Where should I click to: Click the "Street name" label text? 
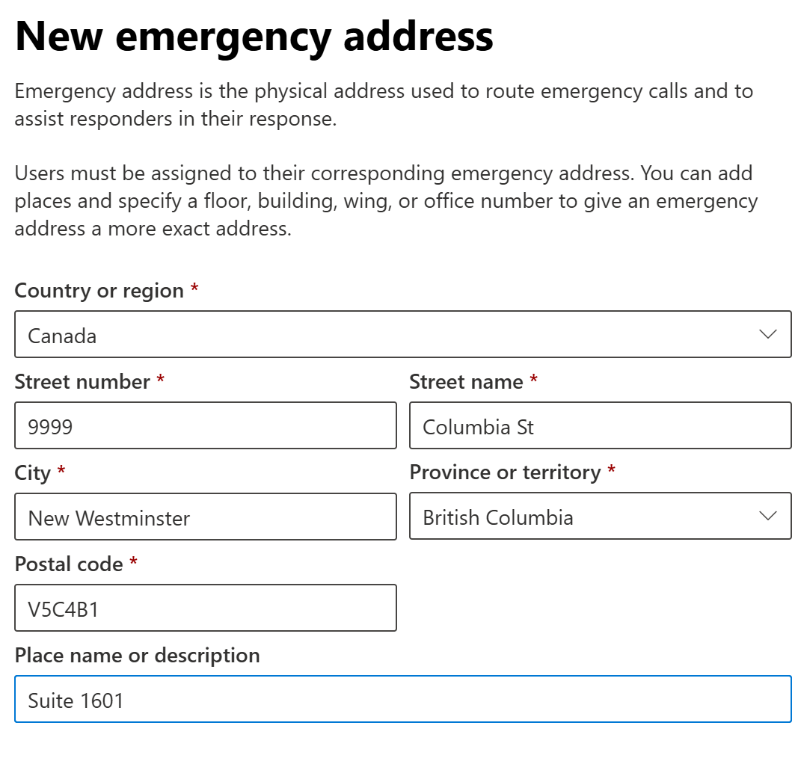pos(466,382)
